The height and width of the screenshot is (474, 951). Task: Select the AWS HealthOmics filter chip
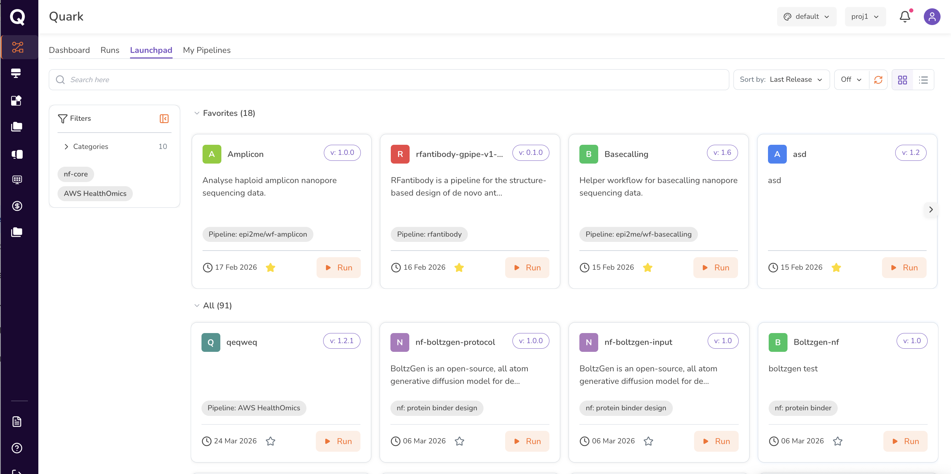(x=95, y=193)
